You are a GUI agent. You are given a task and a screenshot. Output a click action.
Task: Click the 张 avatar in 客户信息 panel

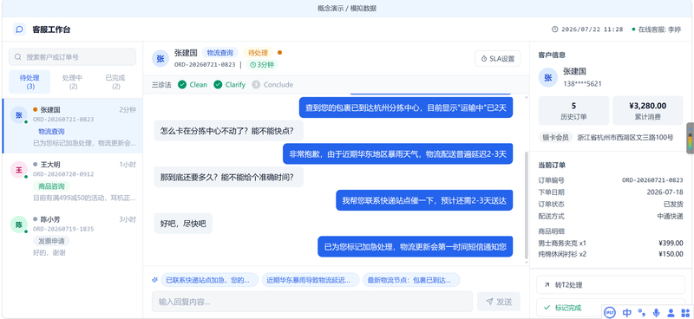click(x=547, y=77)
